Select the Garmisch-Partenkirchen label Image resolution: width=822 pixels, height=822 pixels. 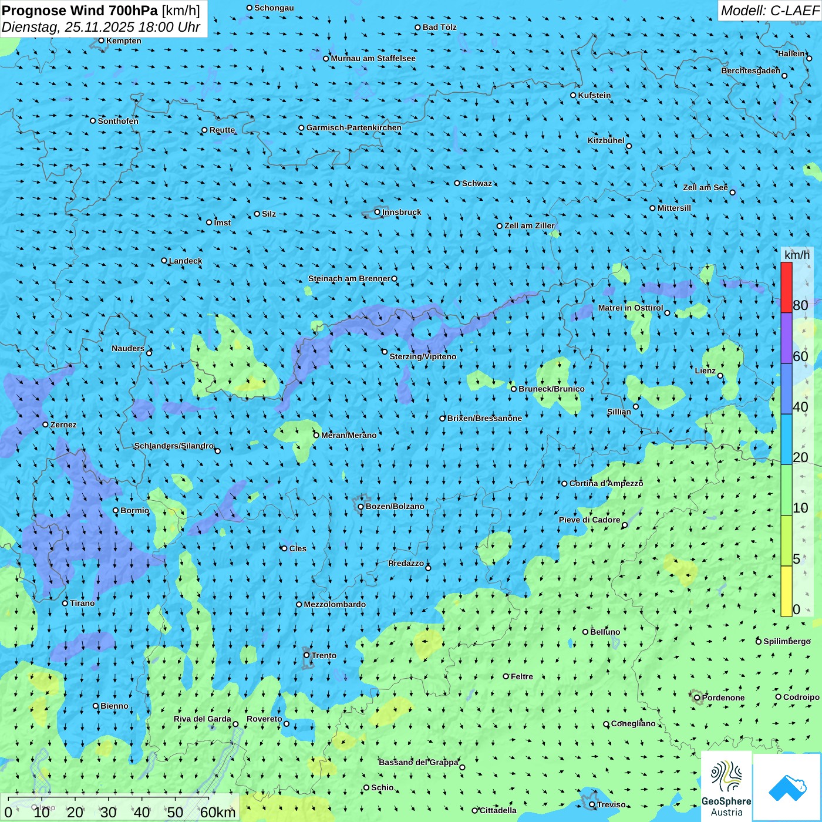click(x=354, y=127)
